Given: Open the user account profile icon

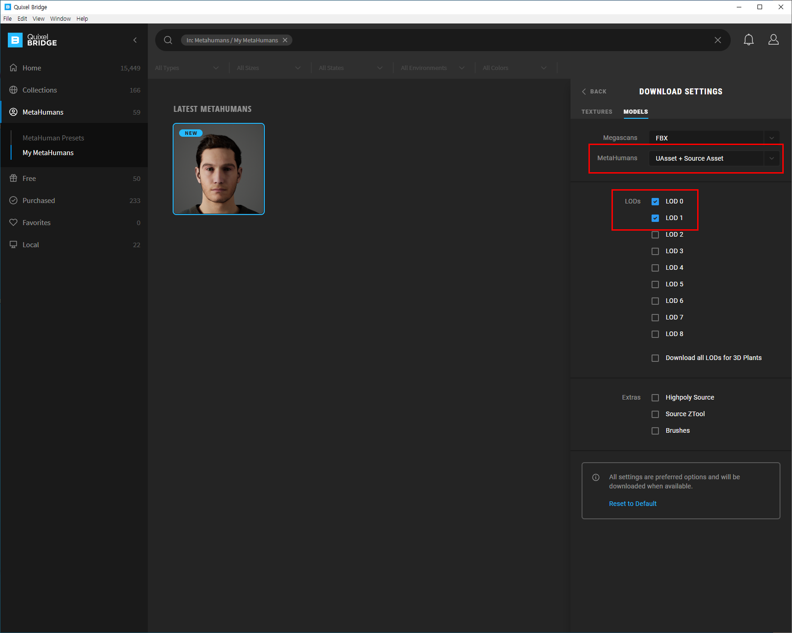Looking at the screenshot, I should coord(774,40).
